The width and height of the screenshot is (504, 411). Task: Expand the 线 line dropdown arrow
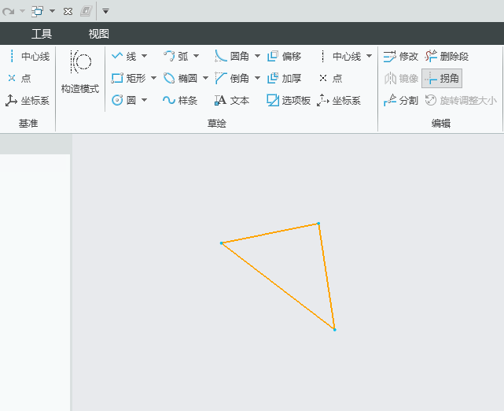(145, 56)
